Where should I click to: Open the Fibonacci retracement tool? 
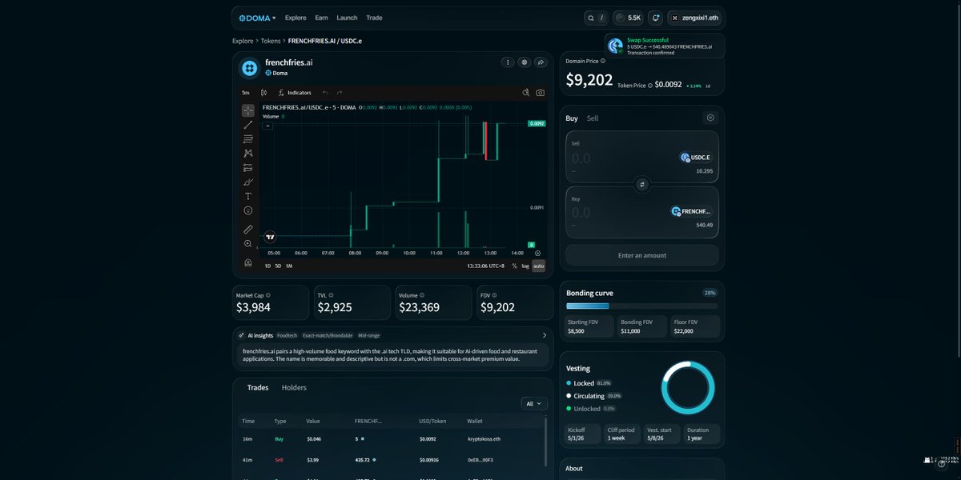click(248, 139)
